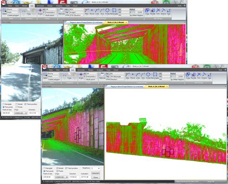Click the Snaps tool in back window ribbon
The image size is (228, 184).
click(x=40, y=11)
